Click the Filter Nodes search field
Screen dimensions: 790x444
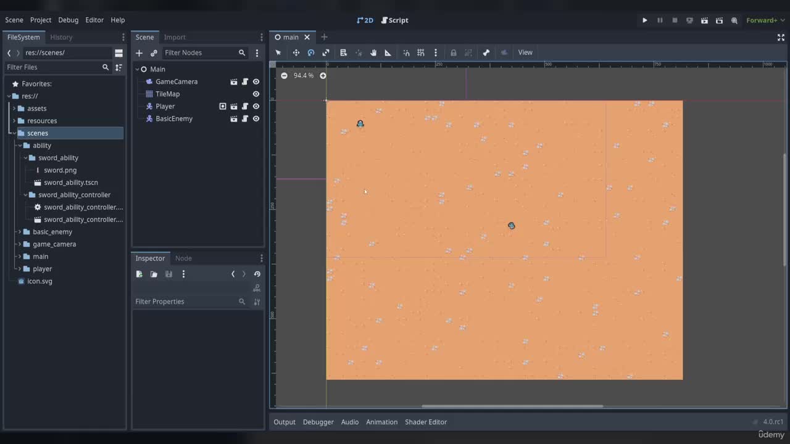coord(199,53)
